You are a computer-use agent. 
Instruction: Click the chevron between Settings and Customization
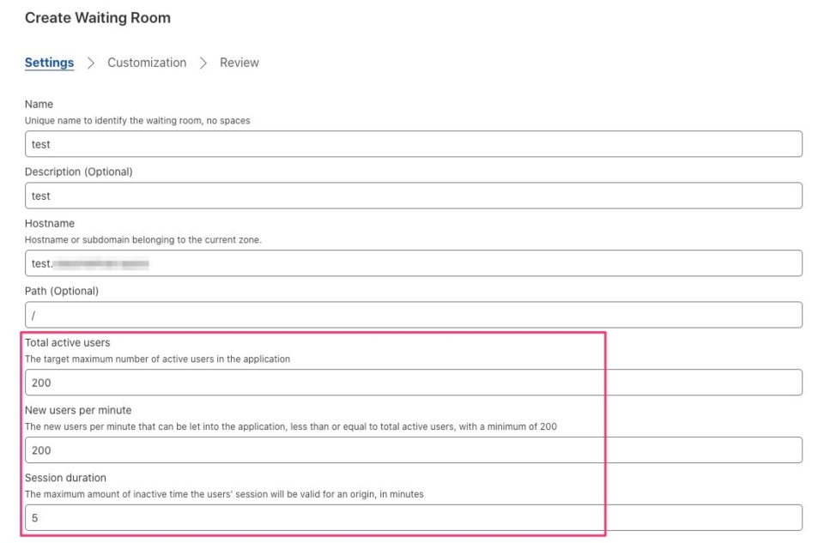coord(93,63)
